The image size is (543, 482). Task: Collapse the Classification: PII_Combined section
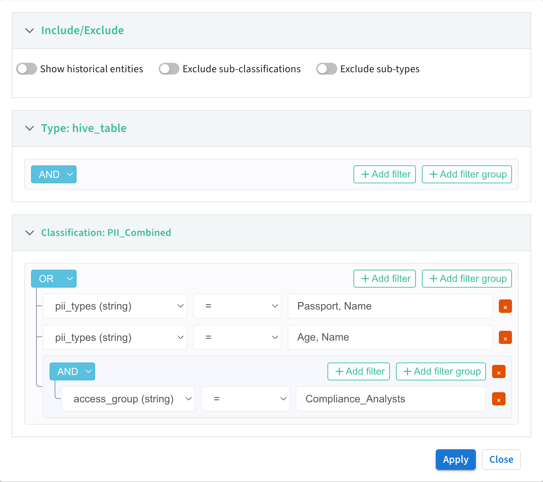pos(30,233)
